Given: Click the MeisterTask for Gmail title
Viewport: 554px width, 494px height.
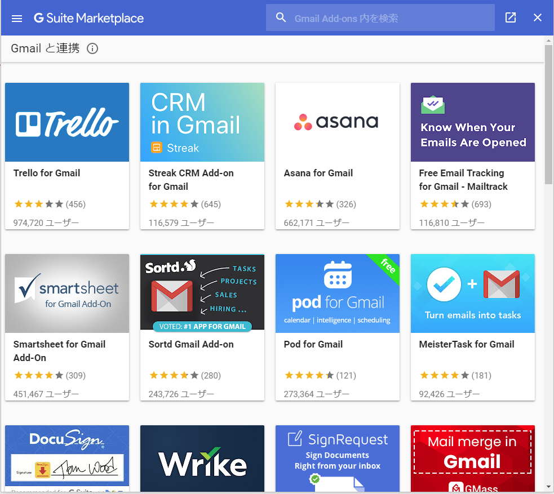Looking at the screenshot, I should (x=467, y=344).
